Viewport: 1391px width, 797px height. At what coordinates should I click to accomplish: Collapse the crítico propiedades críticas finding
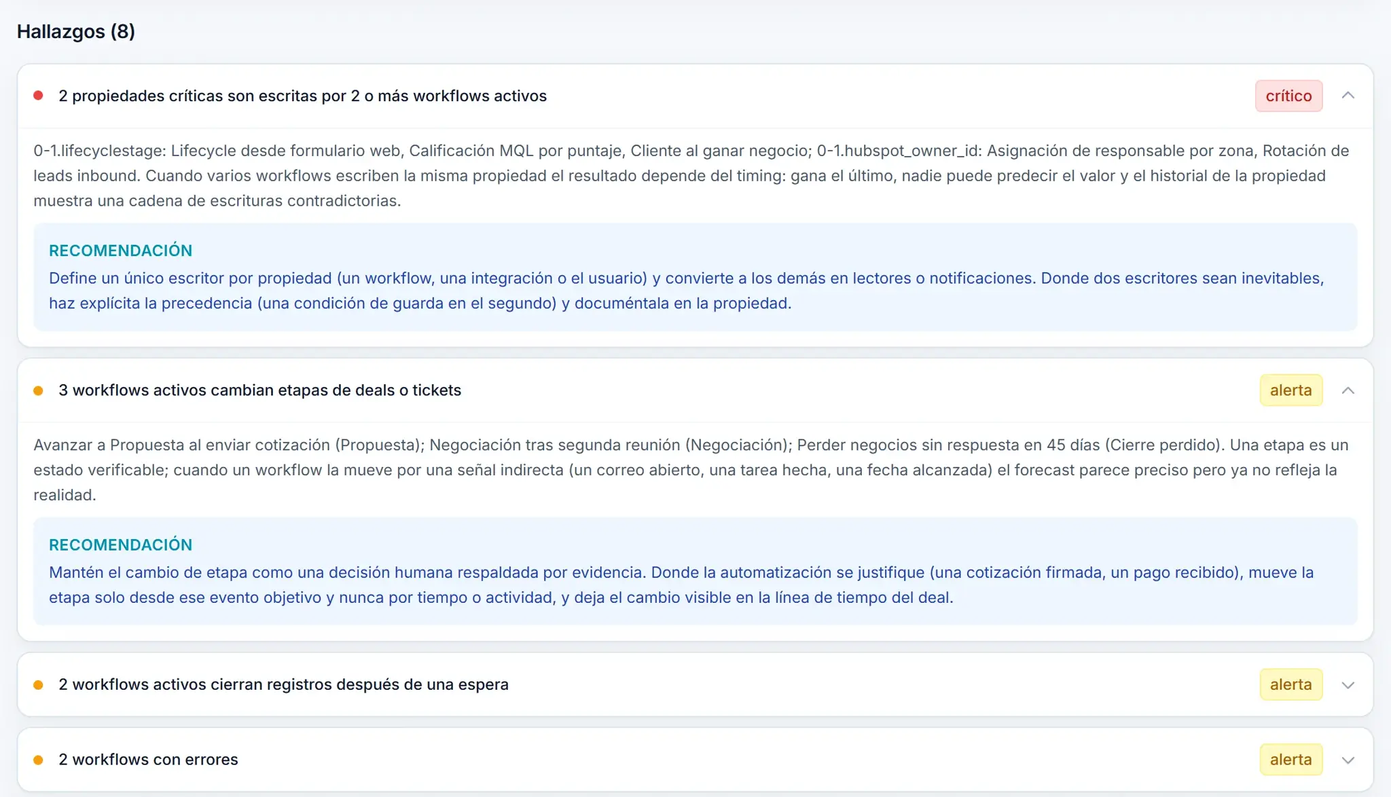point(1348,96)
